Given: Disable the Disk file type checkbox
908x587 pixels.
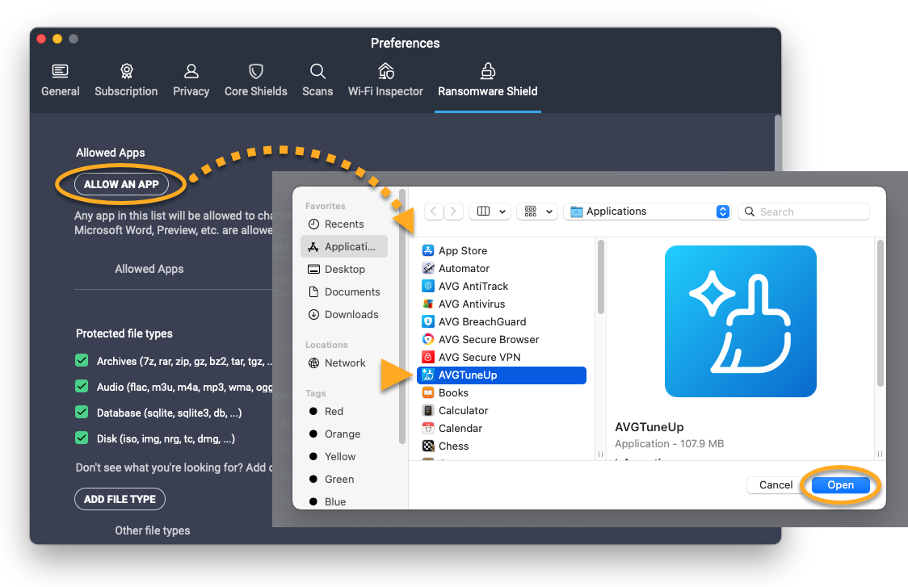Looking at the screenshot, I should coord(82,438).
